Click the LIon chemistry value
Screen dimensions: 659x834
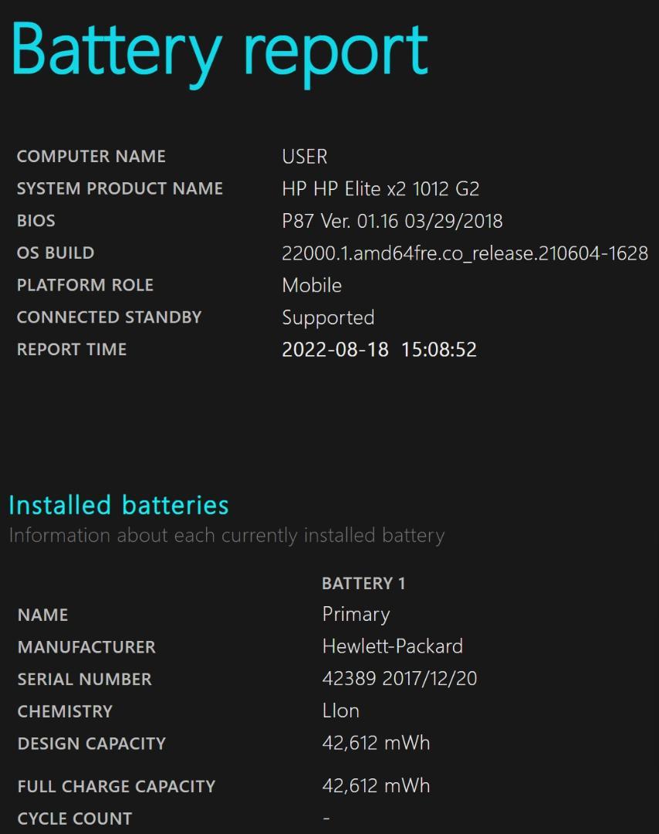pos(340,710)
